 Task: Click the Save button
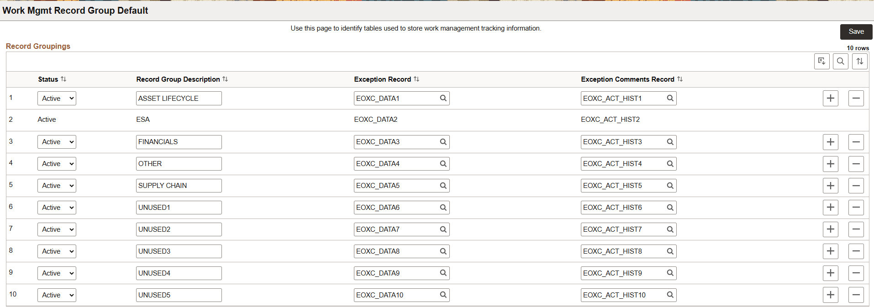click(x=856, y=31)
